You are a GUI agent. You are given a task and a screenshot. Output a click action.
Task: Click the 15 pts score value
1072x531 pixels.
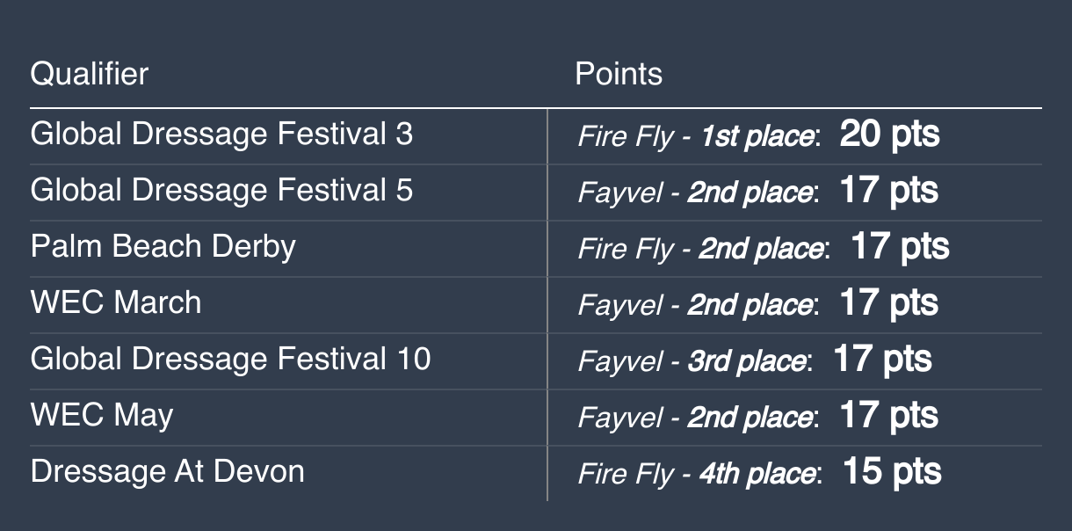coord(892,472)
